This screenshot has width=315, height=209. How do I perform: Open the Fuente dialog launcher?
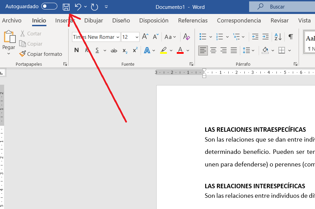[191, 64]
